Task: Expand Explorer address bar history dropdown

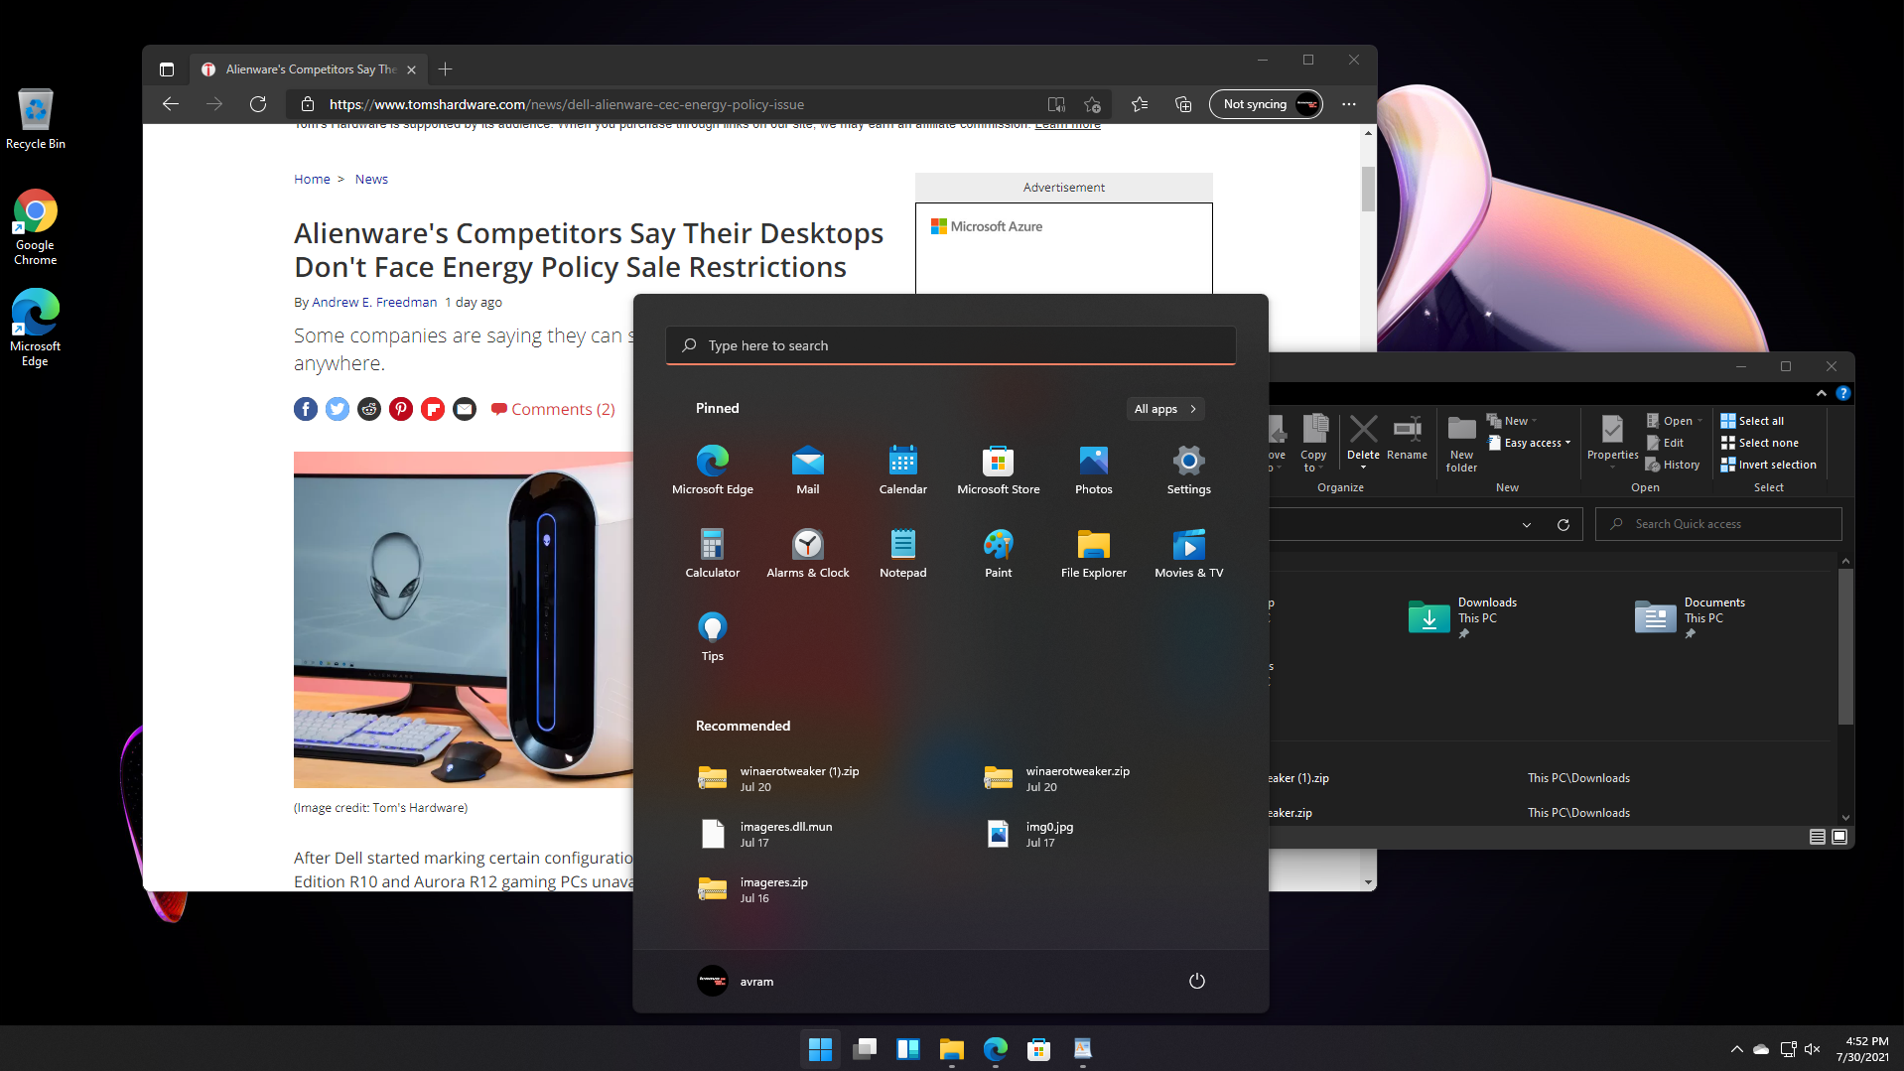Action: [x=1527, y=524]
